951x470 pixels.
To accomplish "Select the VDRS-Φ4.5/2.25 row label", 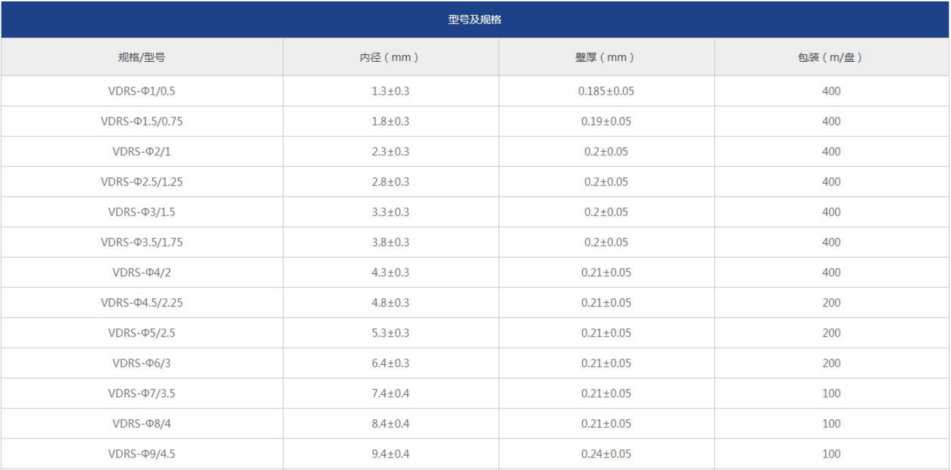I will [x=141, y=303].
